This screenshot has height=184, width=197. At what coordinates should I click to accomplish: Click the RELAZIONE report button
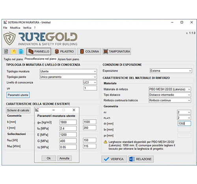(x=141, y=159)
